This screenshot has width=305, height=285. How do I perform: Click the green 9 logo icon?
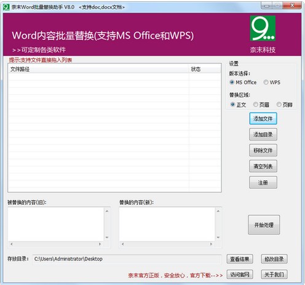263,28
